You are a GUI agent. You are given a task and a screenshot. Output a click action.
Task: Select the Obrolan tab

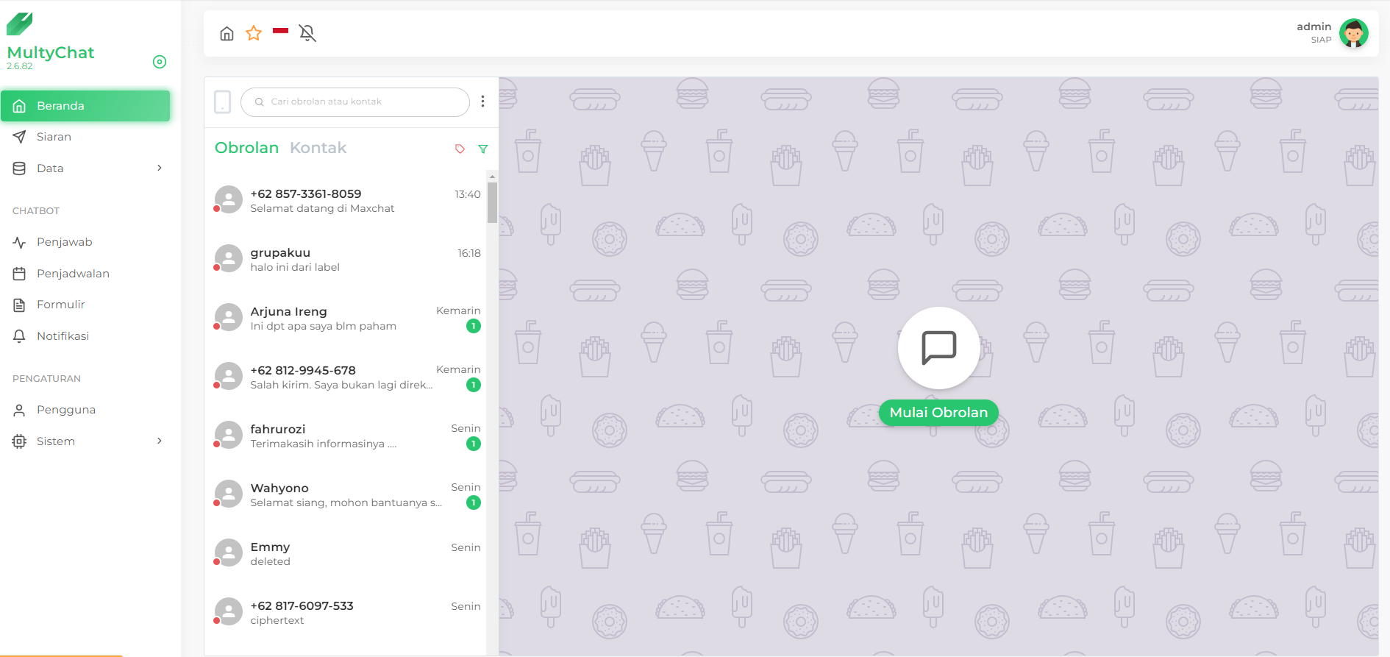tap(246, 148)
